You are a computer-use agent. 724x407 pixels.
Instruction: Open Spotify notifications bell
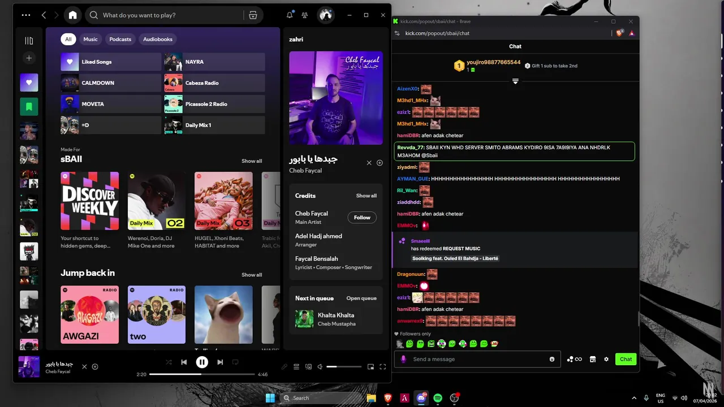[x=290, y=15]
